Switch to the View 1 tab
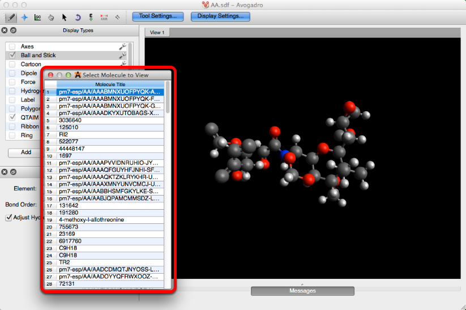Screen dimensions: 466x310 (x=157, y=33)
